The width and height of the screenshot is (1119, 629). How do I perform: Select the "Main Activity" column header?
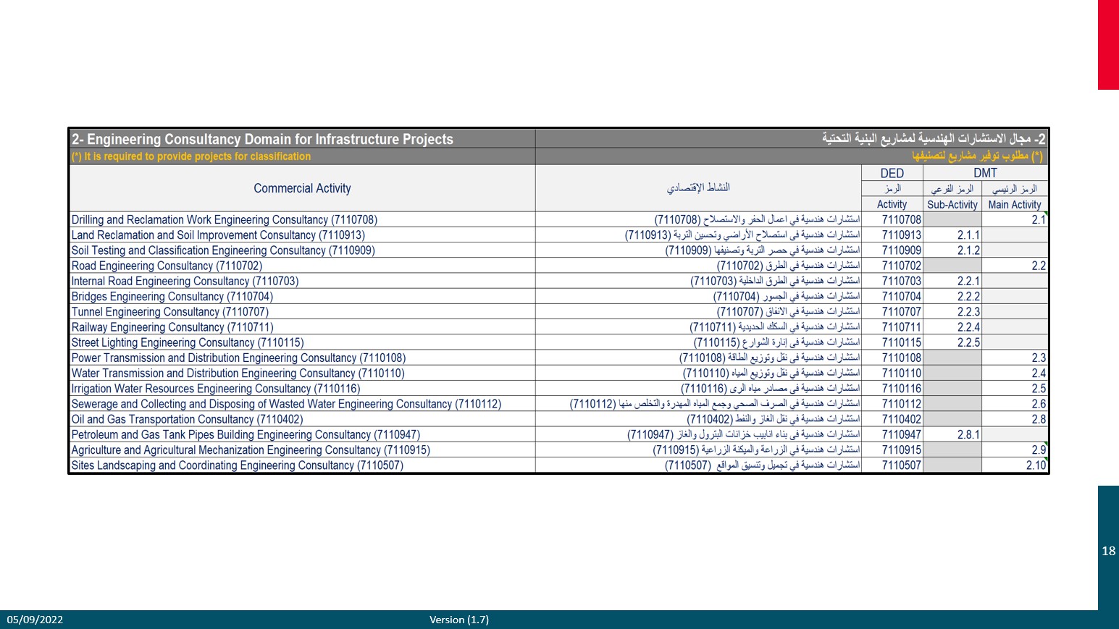[x=1014, y=205]
